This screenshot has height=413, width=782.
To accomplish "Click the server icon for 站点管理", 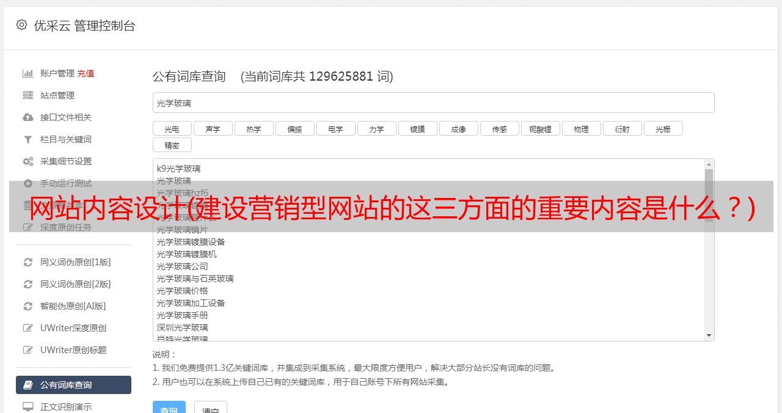I will [28, 95].
